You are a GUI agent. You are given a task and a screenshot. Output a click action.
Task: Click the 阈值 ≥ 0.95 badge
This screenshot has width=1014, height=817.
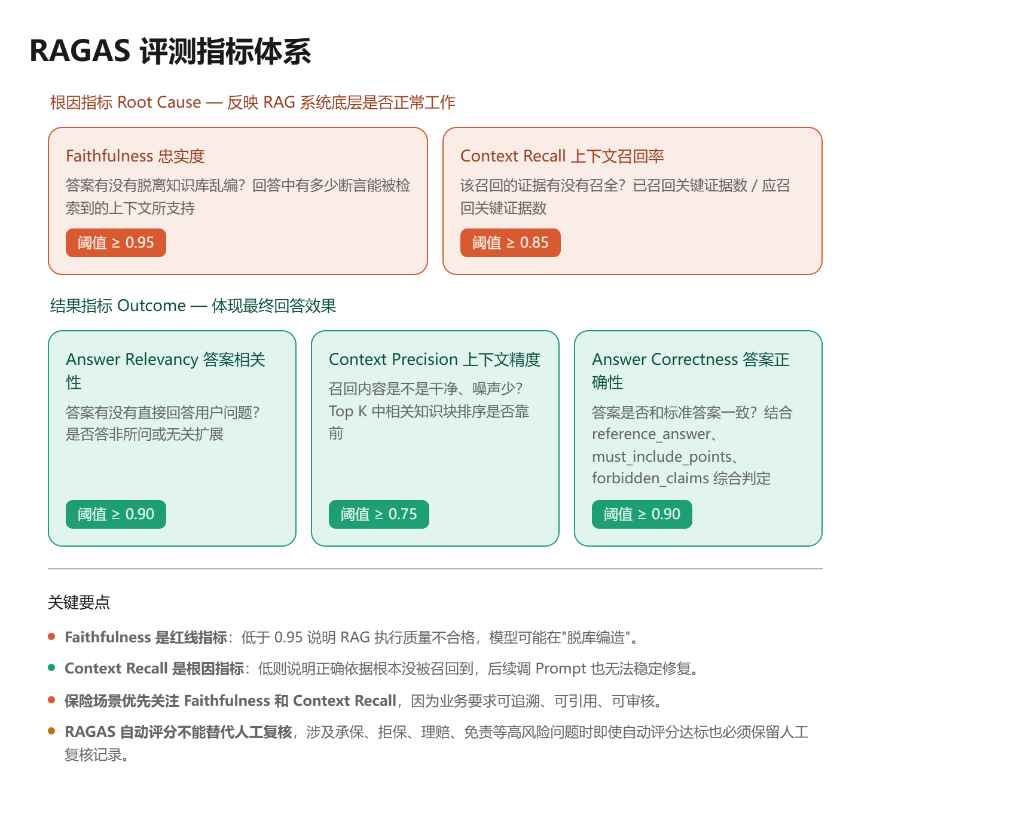[116, 243]
